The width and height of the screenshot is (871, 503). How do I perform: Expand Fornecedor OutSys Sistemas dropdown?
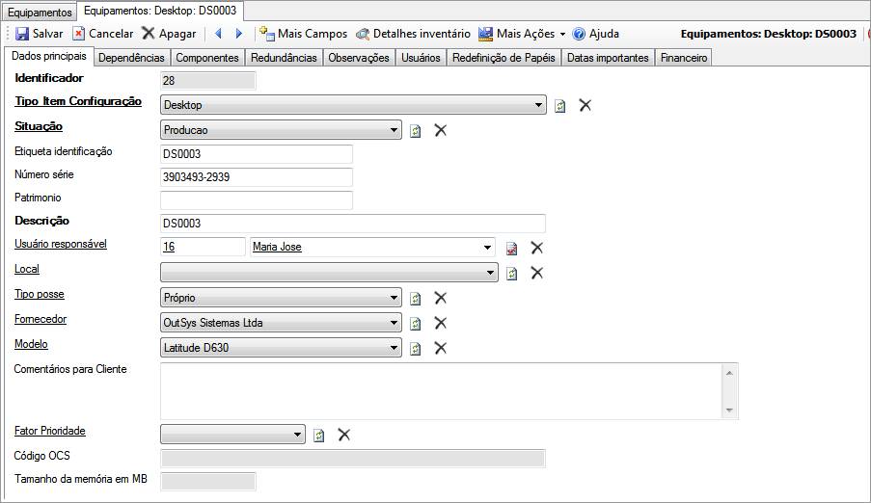tap(394, 323)
